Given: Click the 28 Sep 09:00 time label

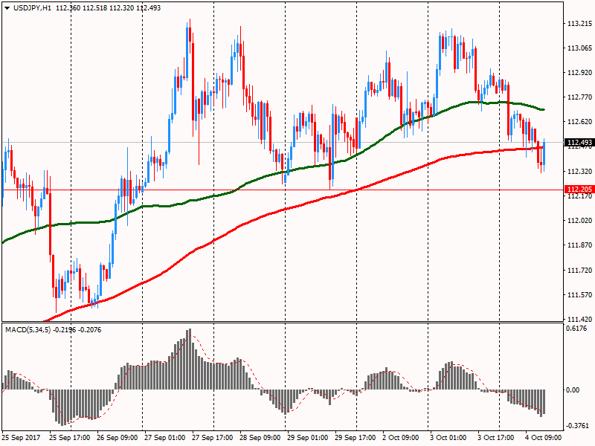Looking at the screenshot, I should [260, 438].
